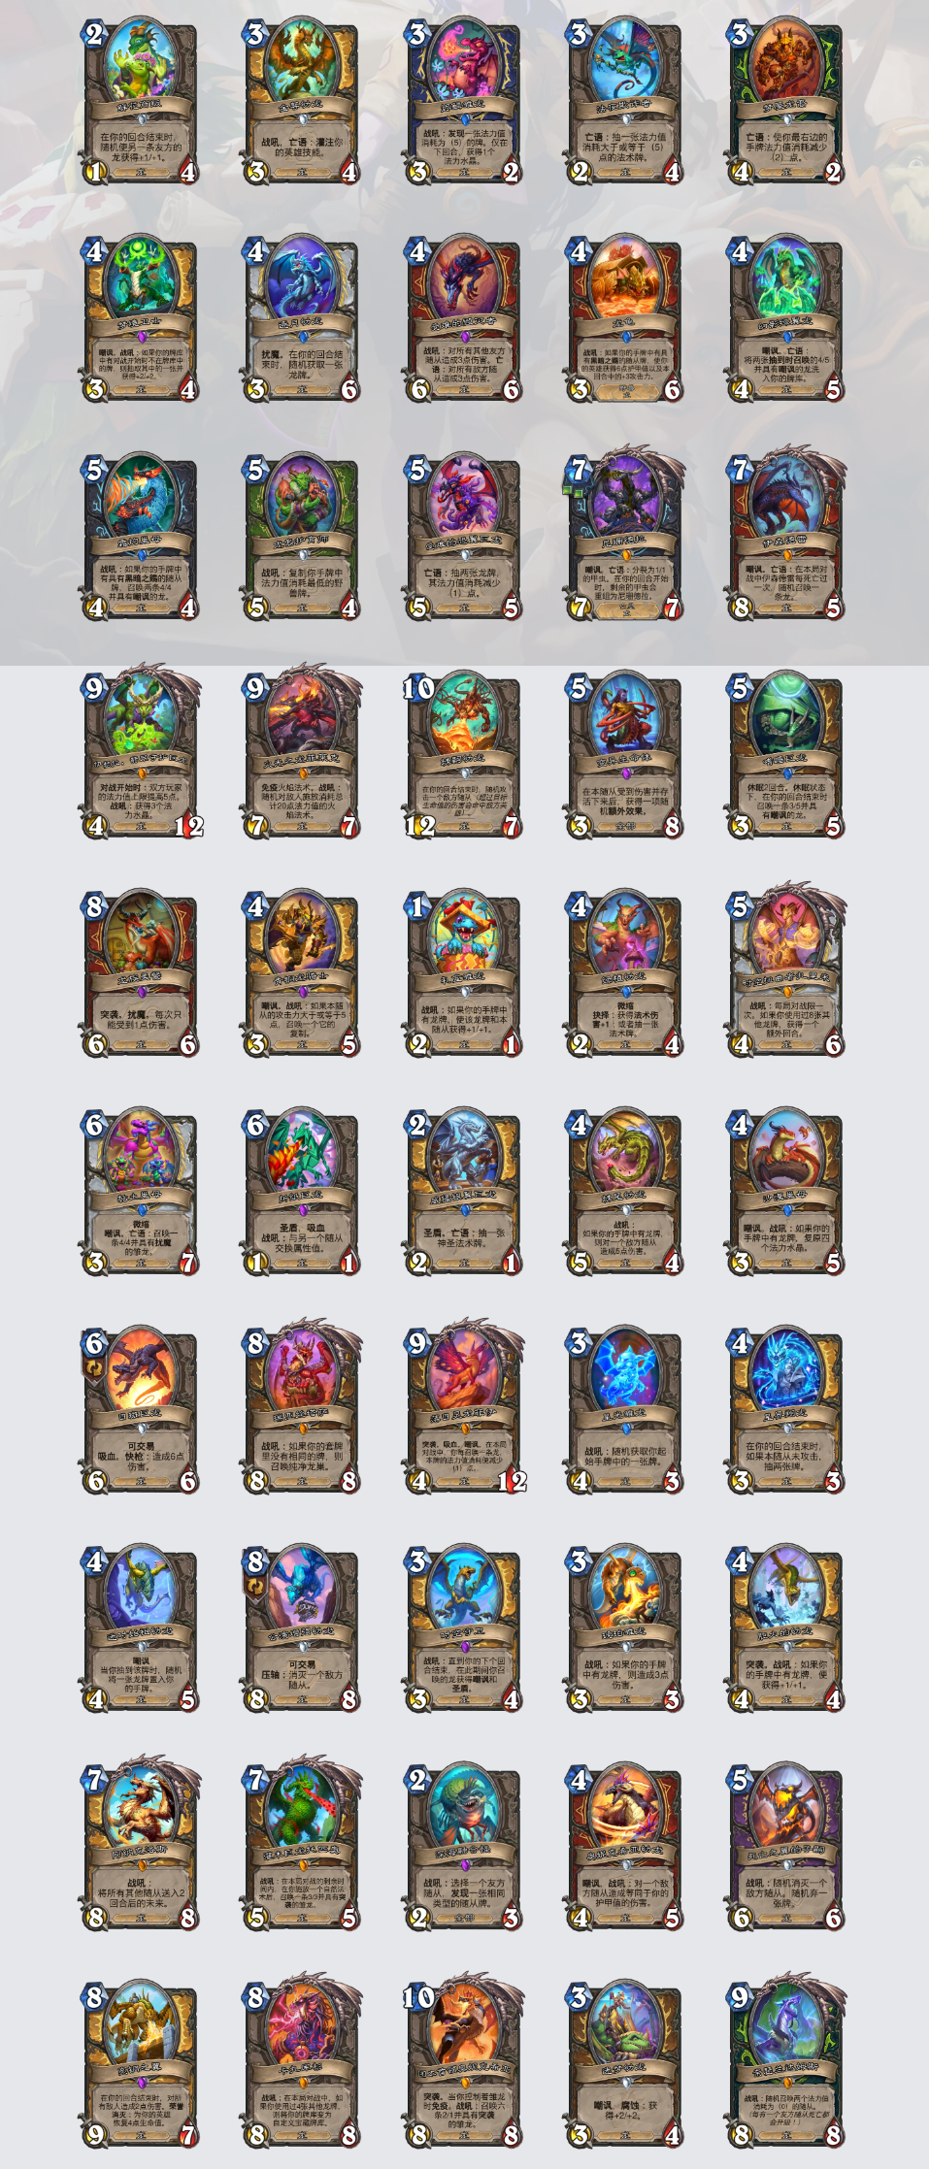The height and width of the screenshot is (2169, 929).
Task: Choose the 7-cost 5/5 green spiky dragon card
Action: [x=302, y=1846]
